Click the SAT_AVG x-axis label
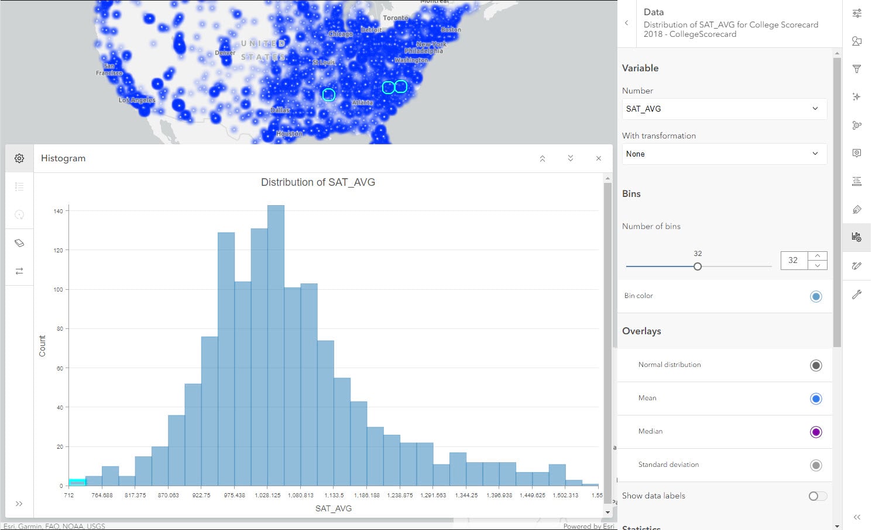Viewport: 872px width, 530px height. [334, 508]
